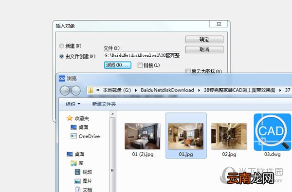This screenshot has height=192, width=292.
Task: Click the OneDrive icon
Action: click(73, 136)
